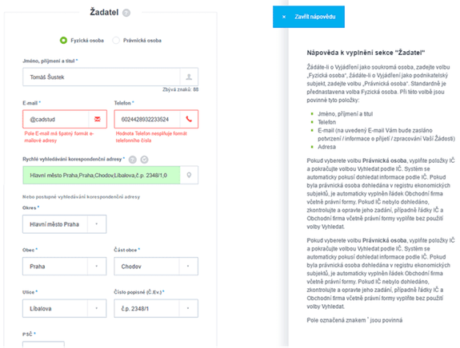The image size is (460, 348).
Task: Click the red envelope icon in E-mail field
Action: pyautogui.click(x=98, y=119)
